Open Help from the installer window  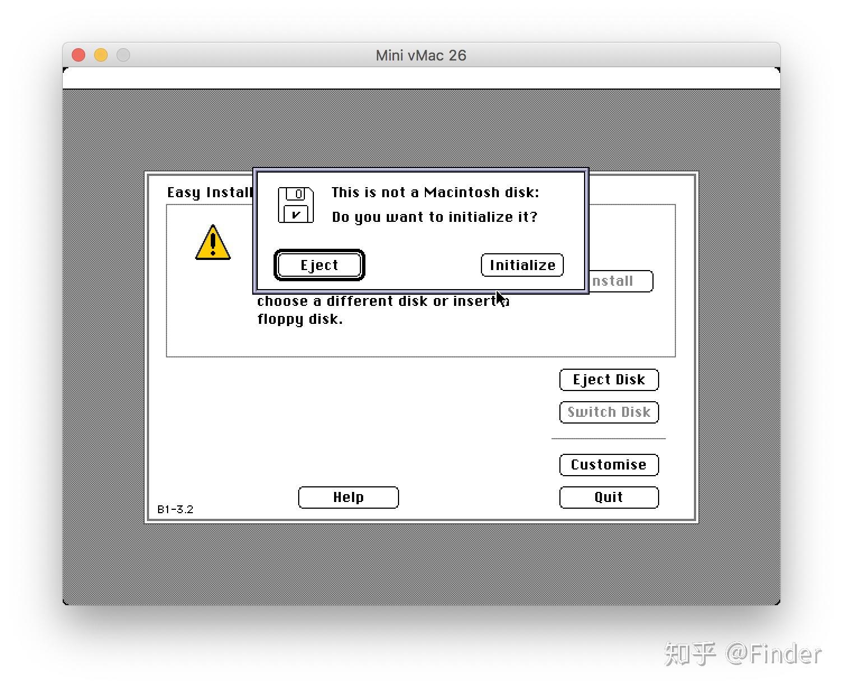pos(348,497)
